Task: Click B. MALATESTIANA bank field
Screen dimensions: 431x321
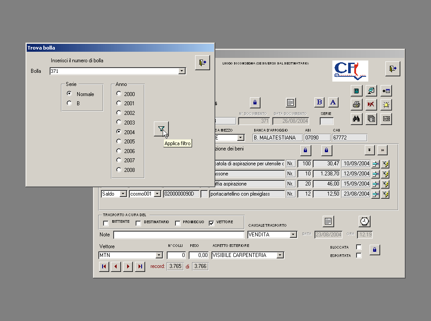Action: [278, 138]
